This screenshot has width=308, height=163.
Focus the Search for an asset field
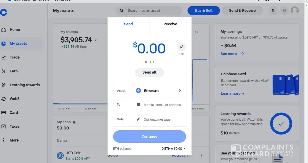coord(149,11)
